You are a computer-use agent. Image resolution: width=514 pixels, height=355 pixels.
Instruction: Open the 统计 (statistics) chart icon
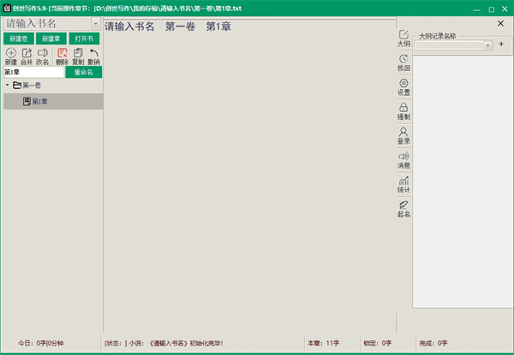click(x=403, y=184)
